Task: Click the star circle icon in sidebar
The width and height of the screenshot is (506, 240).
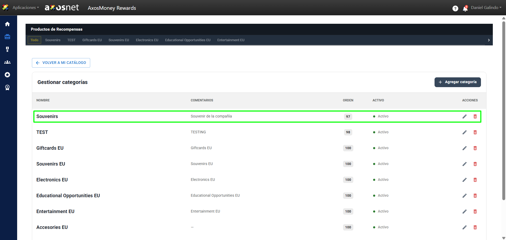Action: (7, 75)
